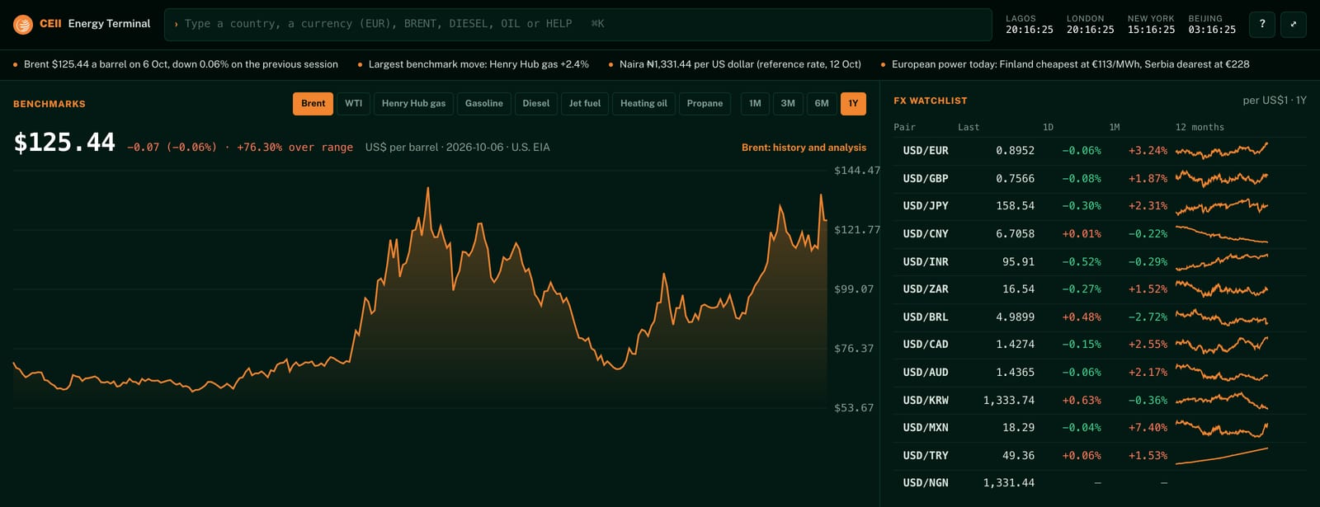Click the Henry Hub gas ticker headline

[x=478, y=64]
